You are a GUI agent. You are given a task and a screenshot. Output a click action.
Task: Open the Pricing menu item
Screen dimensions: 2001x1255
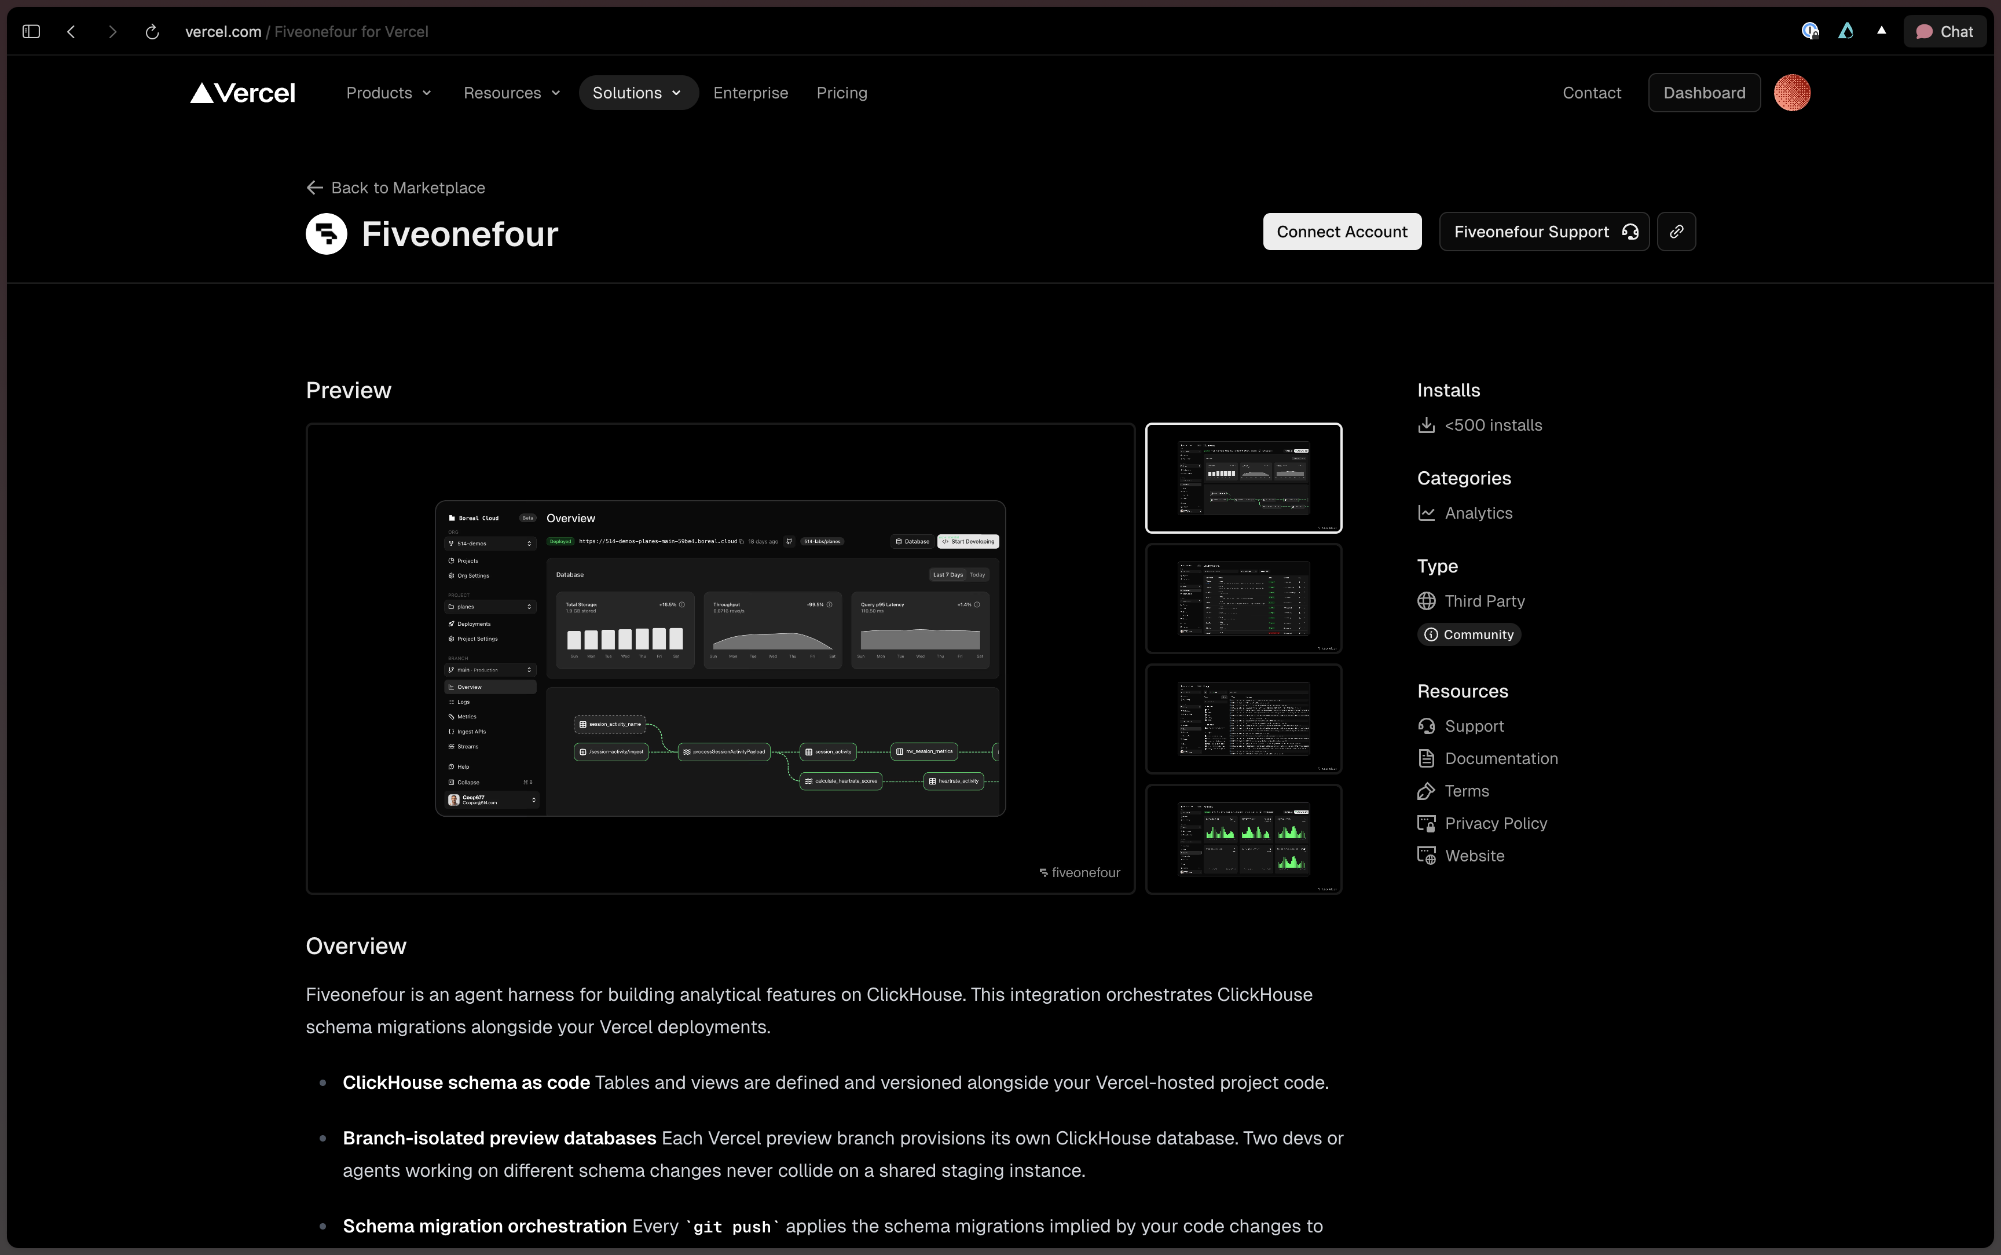841,93
